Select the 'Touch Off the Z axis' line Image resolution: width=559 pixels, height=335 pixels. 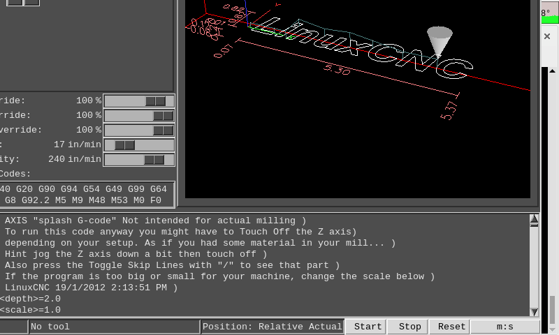[181, 232]
